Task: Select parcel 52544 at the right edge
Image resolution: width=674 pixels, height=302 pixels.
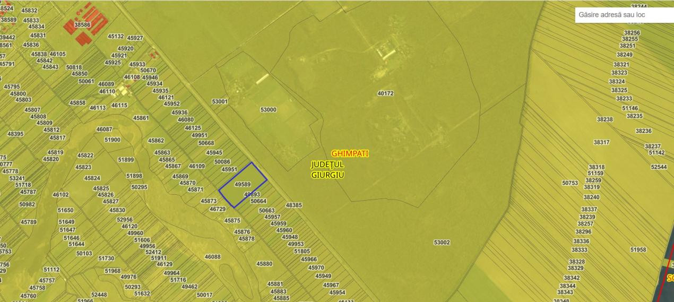Action: click(x=659, y=167)
